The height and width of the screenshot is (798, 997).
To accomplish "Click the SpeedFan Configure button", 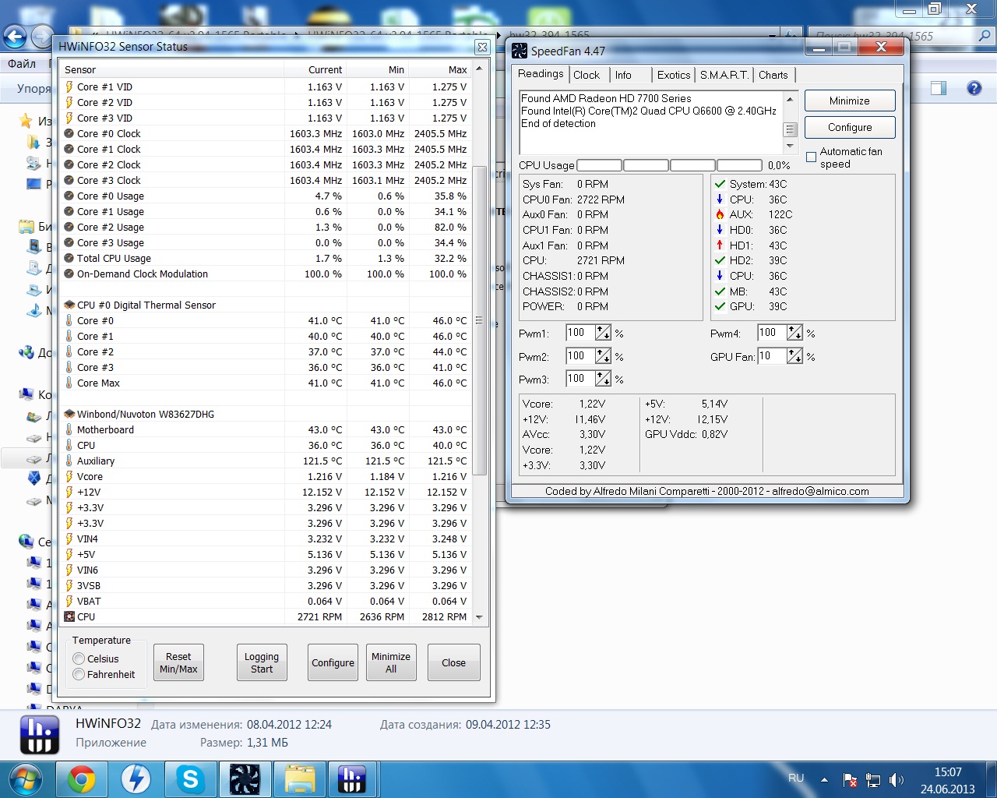I will pos(849,127).
